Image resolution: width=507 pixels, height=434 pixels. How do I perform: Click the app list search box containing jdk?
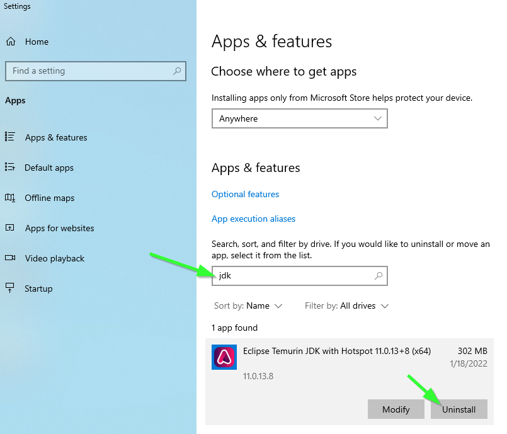(x=299, y=276)
